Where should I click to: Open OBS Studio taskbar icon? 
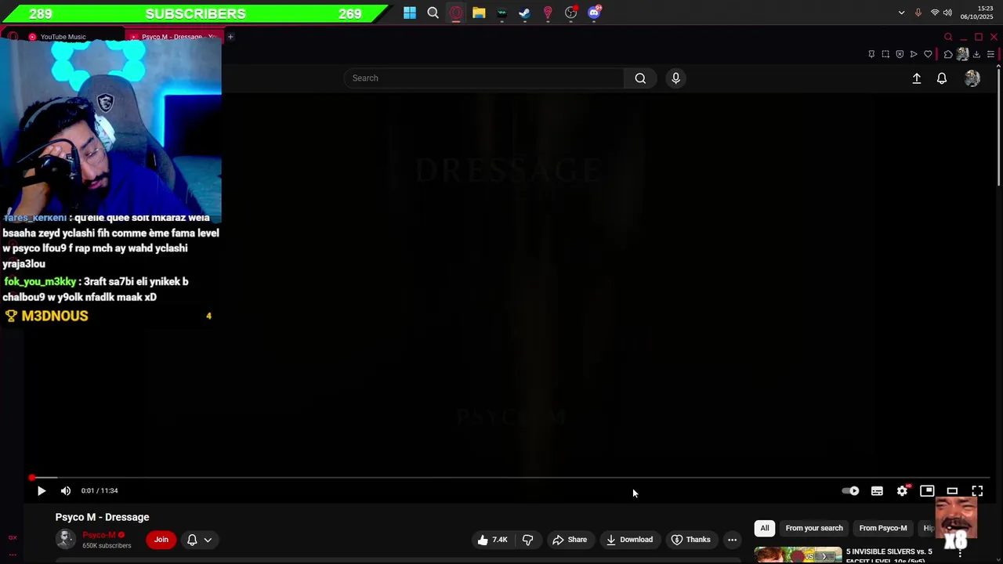[571, 13]
